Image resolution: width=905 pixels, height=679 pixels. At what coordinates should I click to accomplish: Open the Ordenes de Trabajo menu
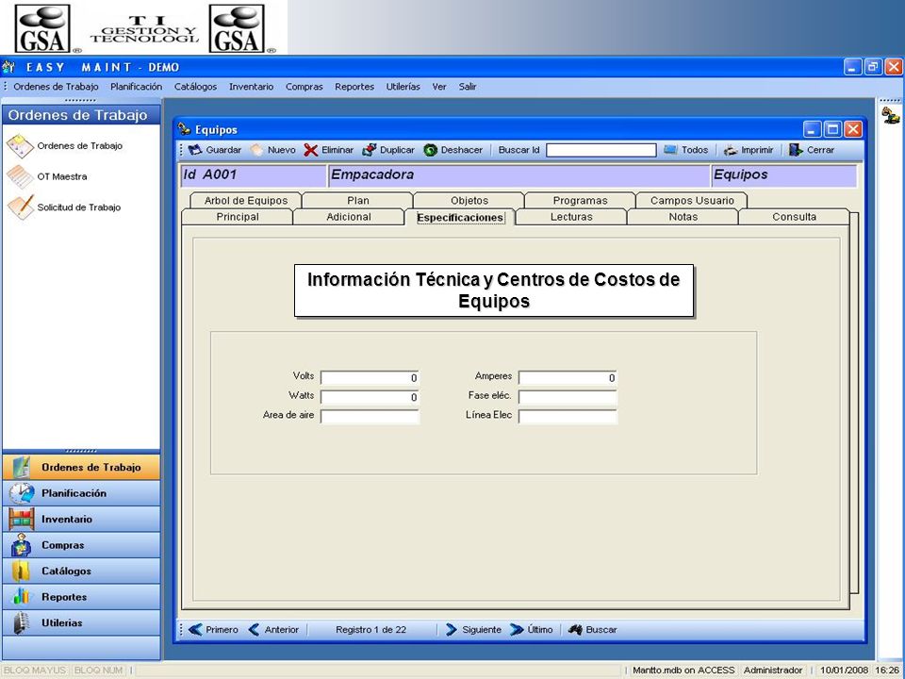[56, 87]
